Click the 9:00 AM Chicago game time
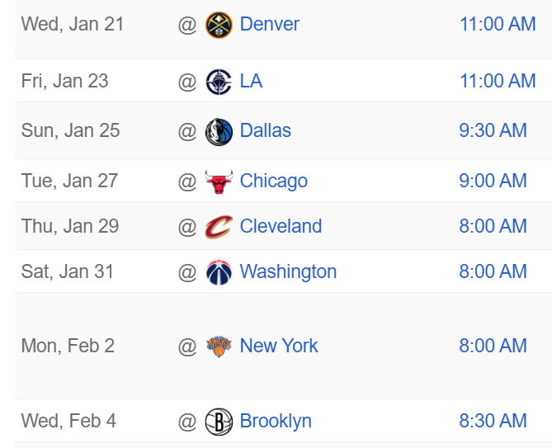The width and height of the screenshot is (552, 448). point(493,181)
